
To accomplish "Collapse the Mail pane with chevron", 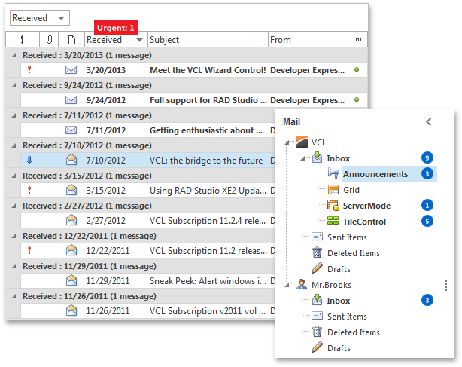I will pos(429,121).
